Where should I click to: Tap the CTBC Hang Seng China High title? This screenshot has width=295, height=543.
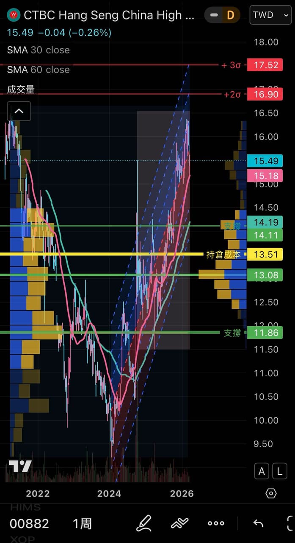(109, 15)
